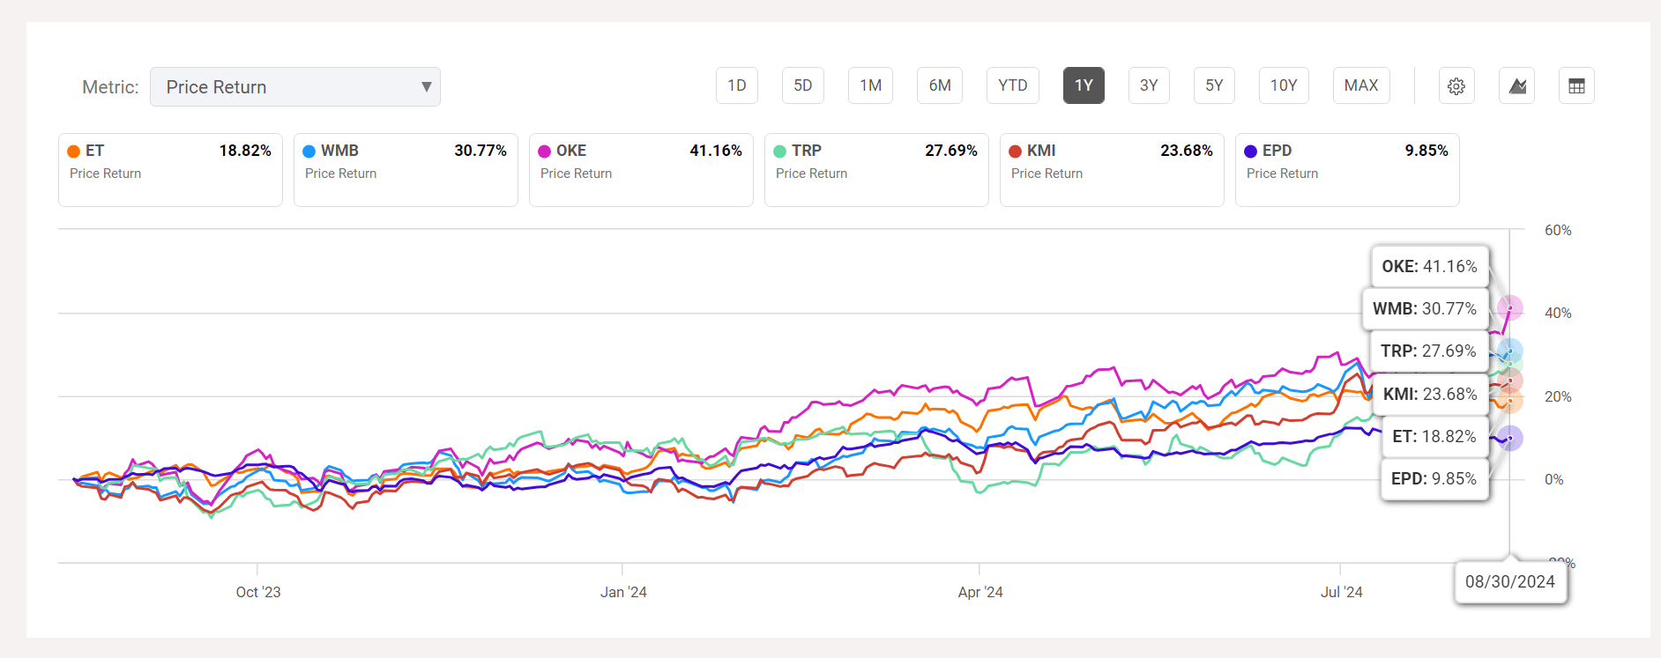Toggle the WMB series legend card

coord(405,169)
